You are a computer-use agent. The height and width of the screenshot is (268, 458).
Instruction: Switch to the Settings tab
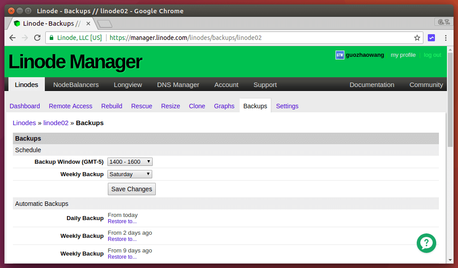tap(287, 106)
